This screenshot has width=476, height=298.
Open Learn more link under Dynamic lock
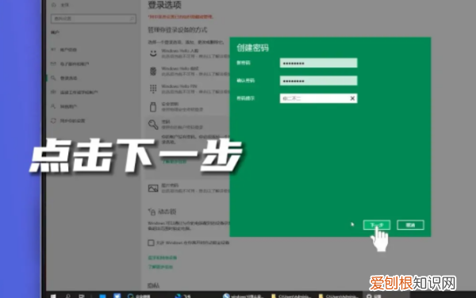pyautogui.click(x=160, y=267)
